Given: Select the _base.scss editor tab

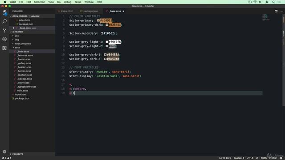Looking at the screenshot, I should [x=115, y=11].
